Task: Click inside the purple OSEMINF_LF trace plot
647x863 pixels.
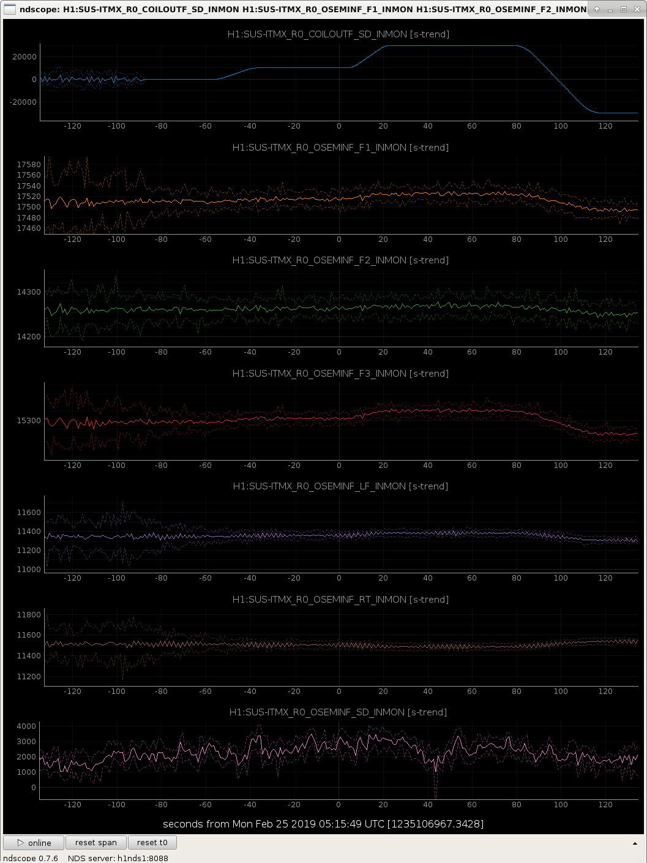Action: 341,534
